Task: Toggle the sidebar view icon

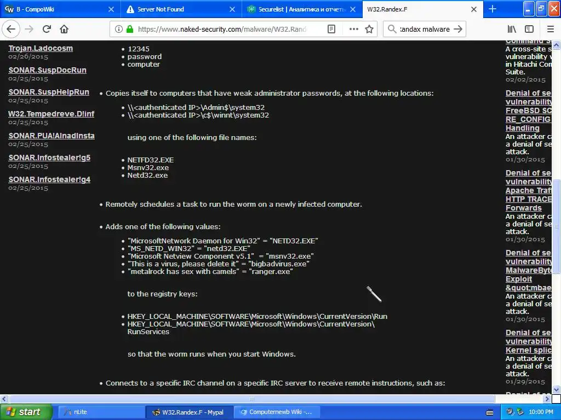Action: (529, 29)
